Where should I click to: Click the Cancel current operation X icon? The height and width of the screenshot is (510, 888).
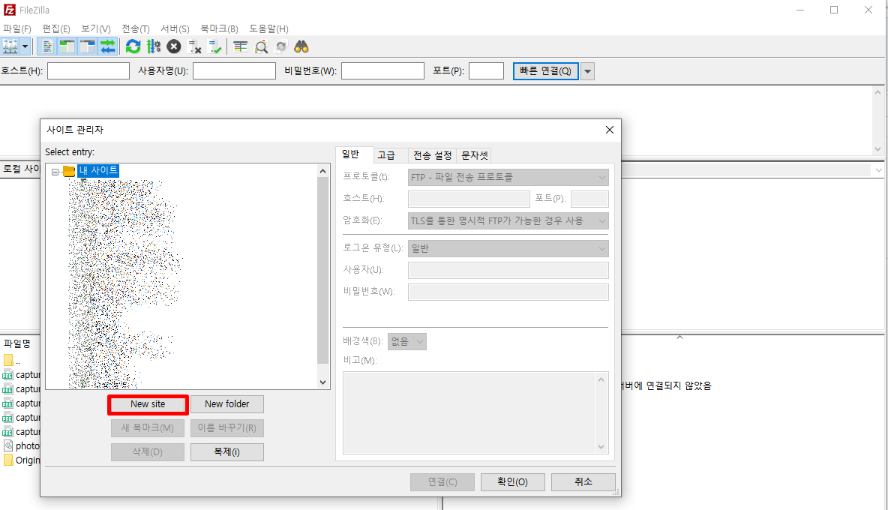pos(174,46)
